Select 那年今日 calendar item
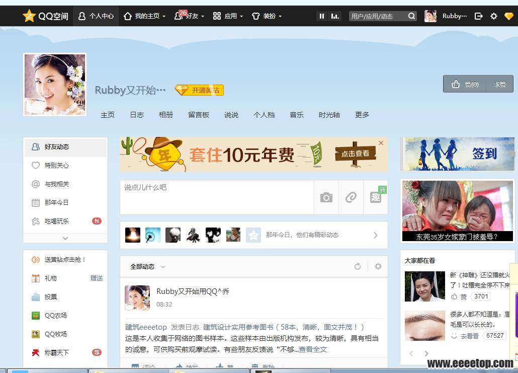 [65, 202]
